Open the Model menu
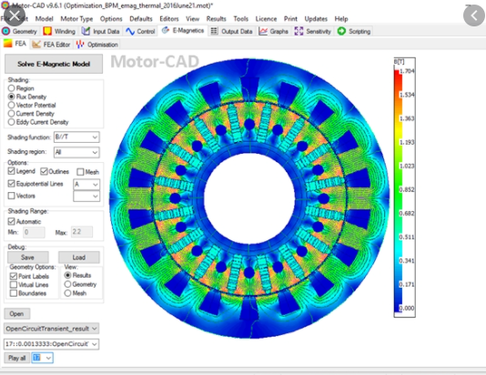486x375 pixels. click(44, 19)
